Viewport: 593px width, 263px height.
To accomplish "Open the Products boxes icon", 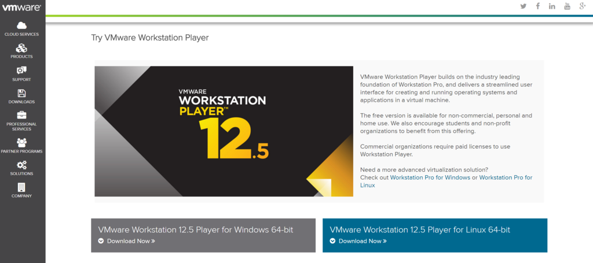I will point(21,48).
